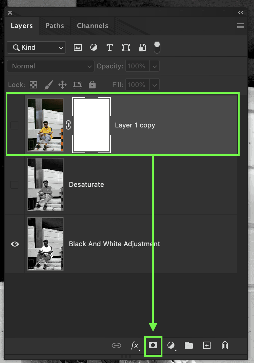Lock position move icon
This screenshot has height=363, width=254.
click(62, 85)
